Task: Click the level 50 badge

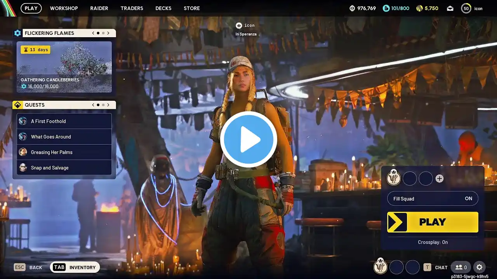Action: pyautogui.click(x=466, y=8)
